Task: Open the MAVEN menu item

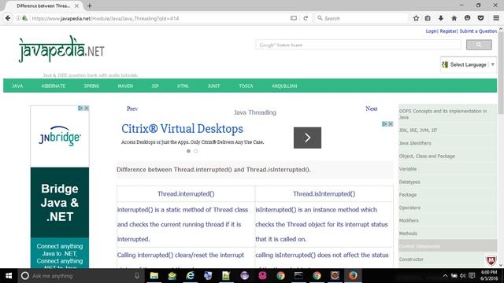Action: point(125,86)
